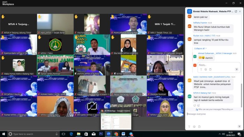Click the Zoom taskbar icon
This screenshot has height=137, width=244.
(108, 134)
